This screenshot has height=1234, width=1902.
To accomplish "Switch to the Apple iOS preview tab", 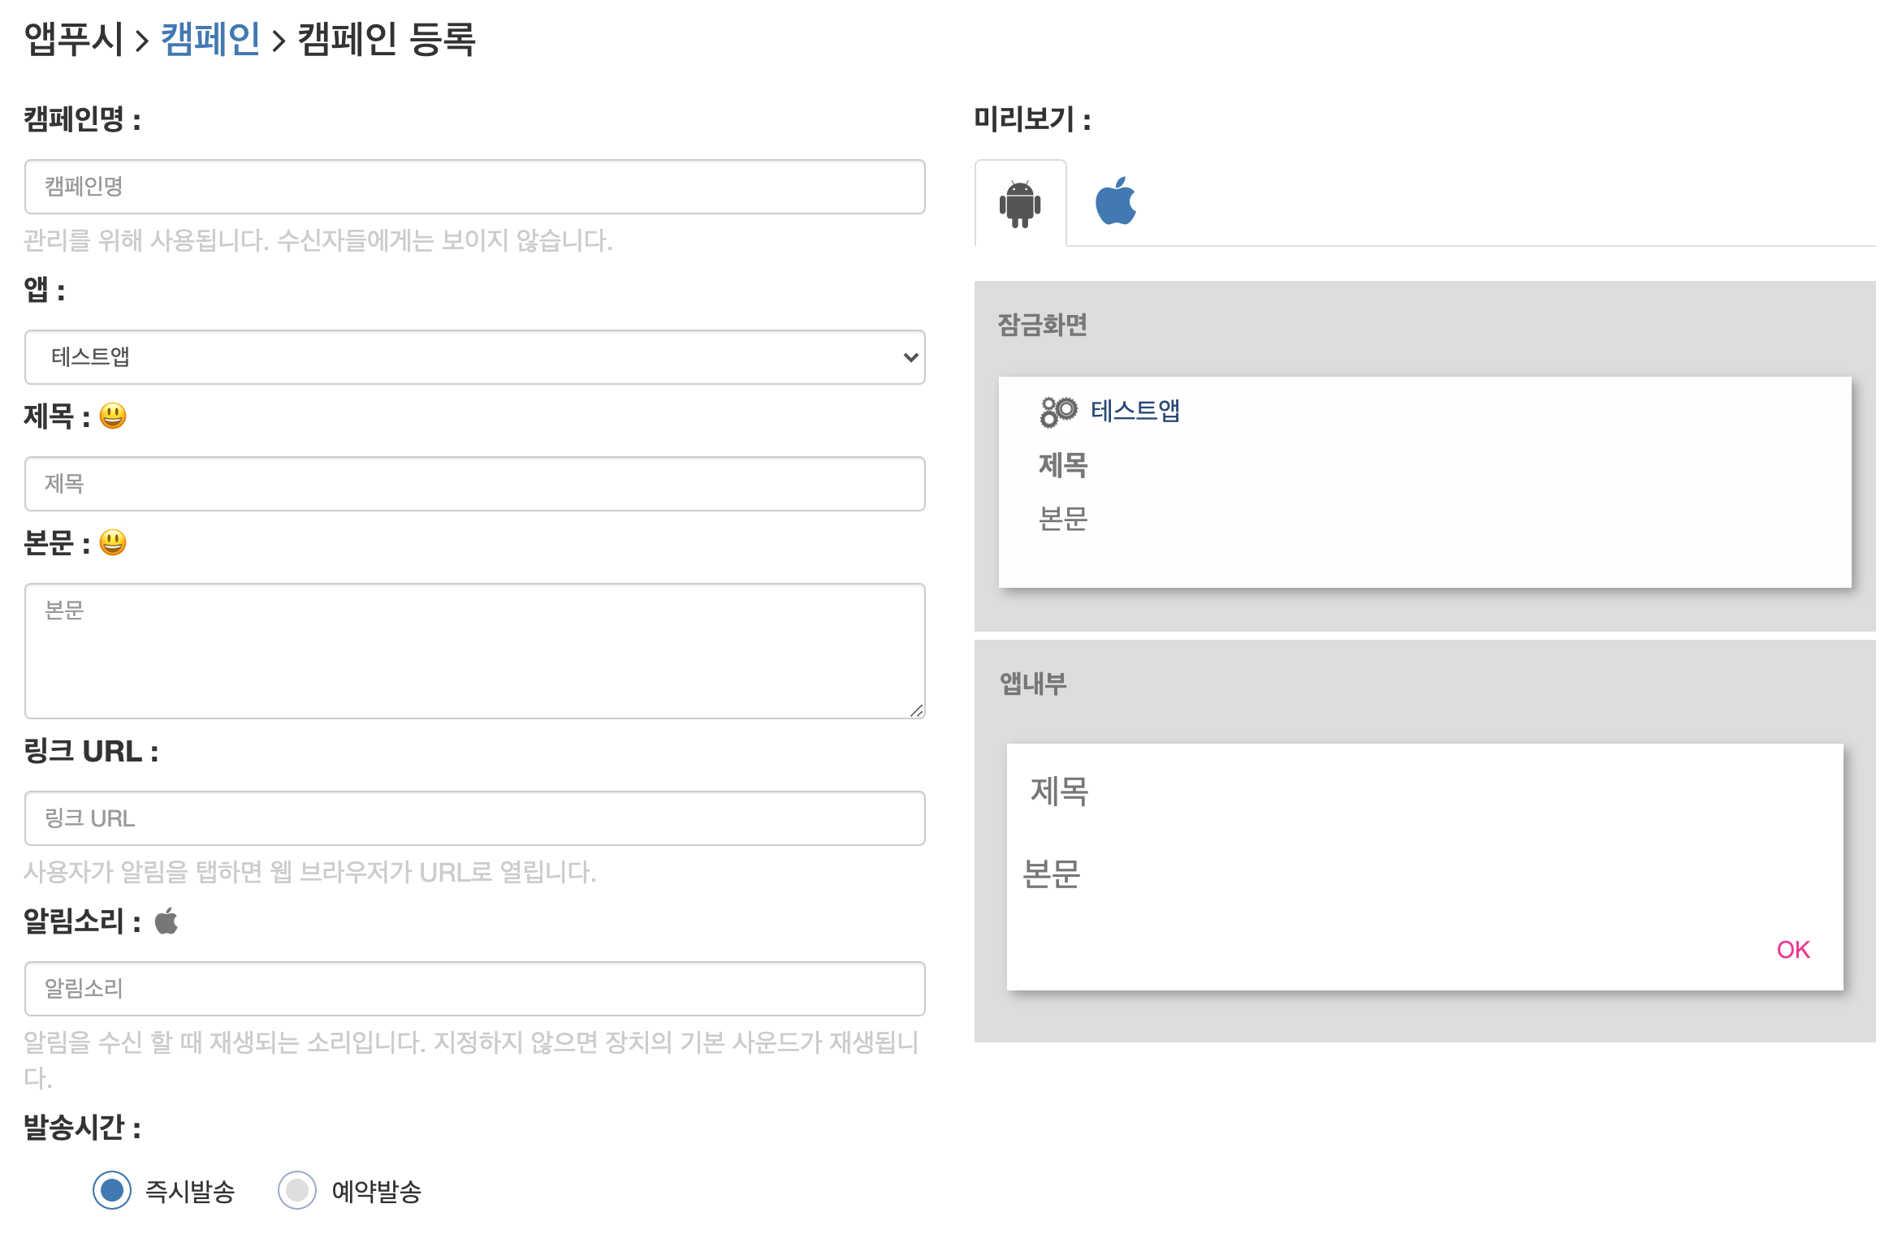I will (x=1115, y=201).
